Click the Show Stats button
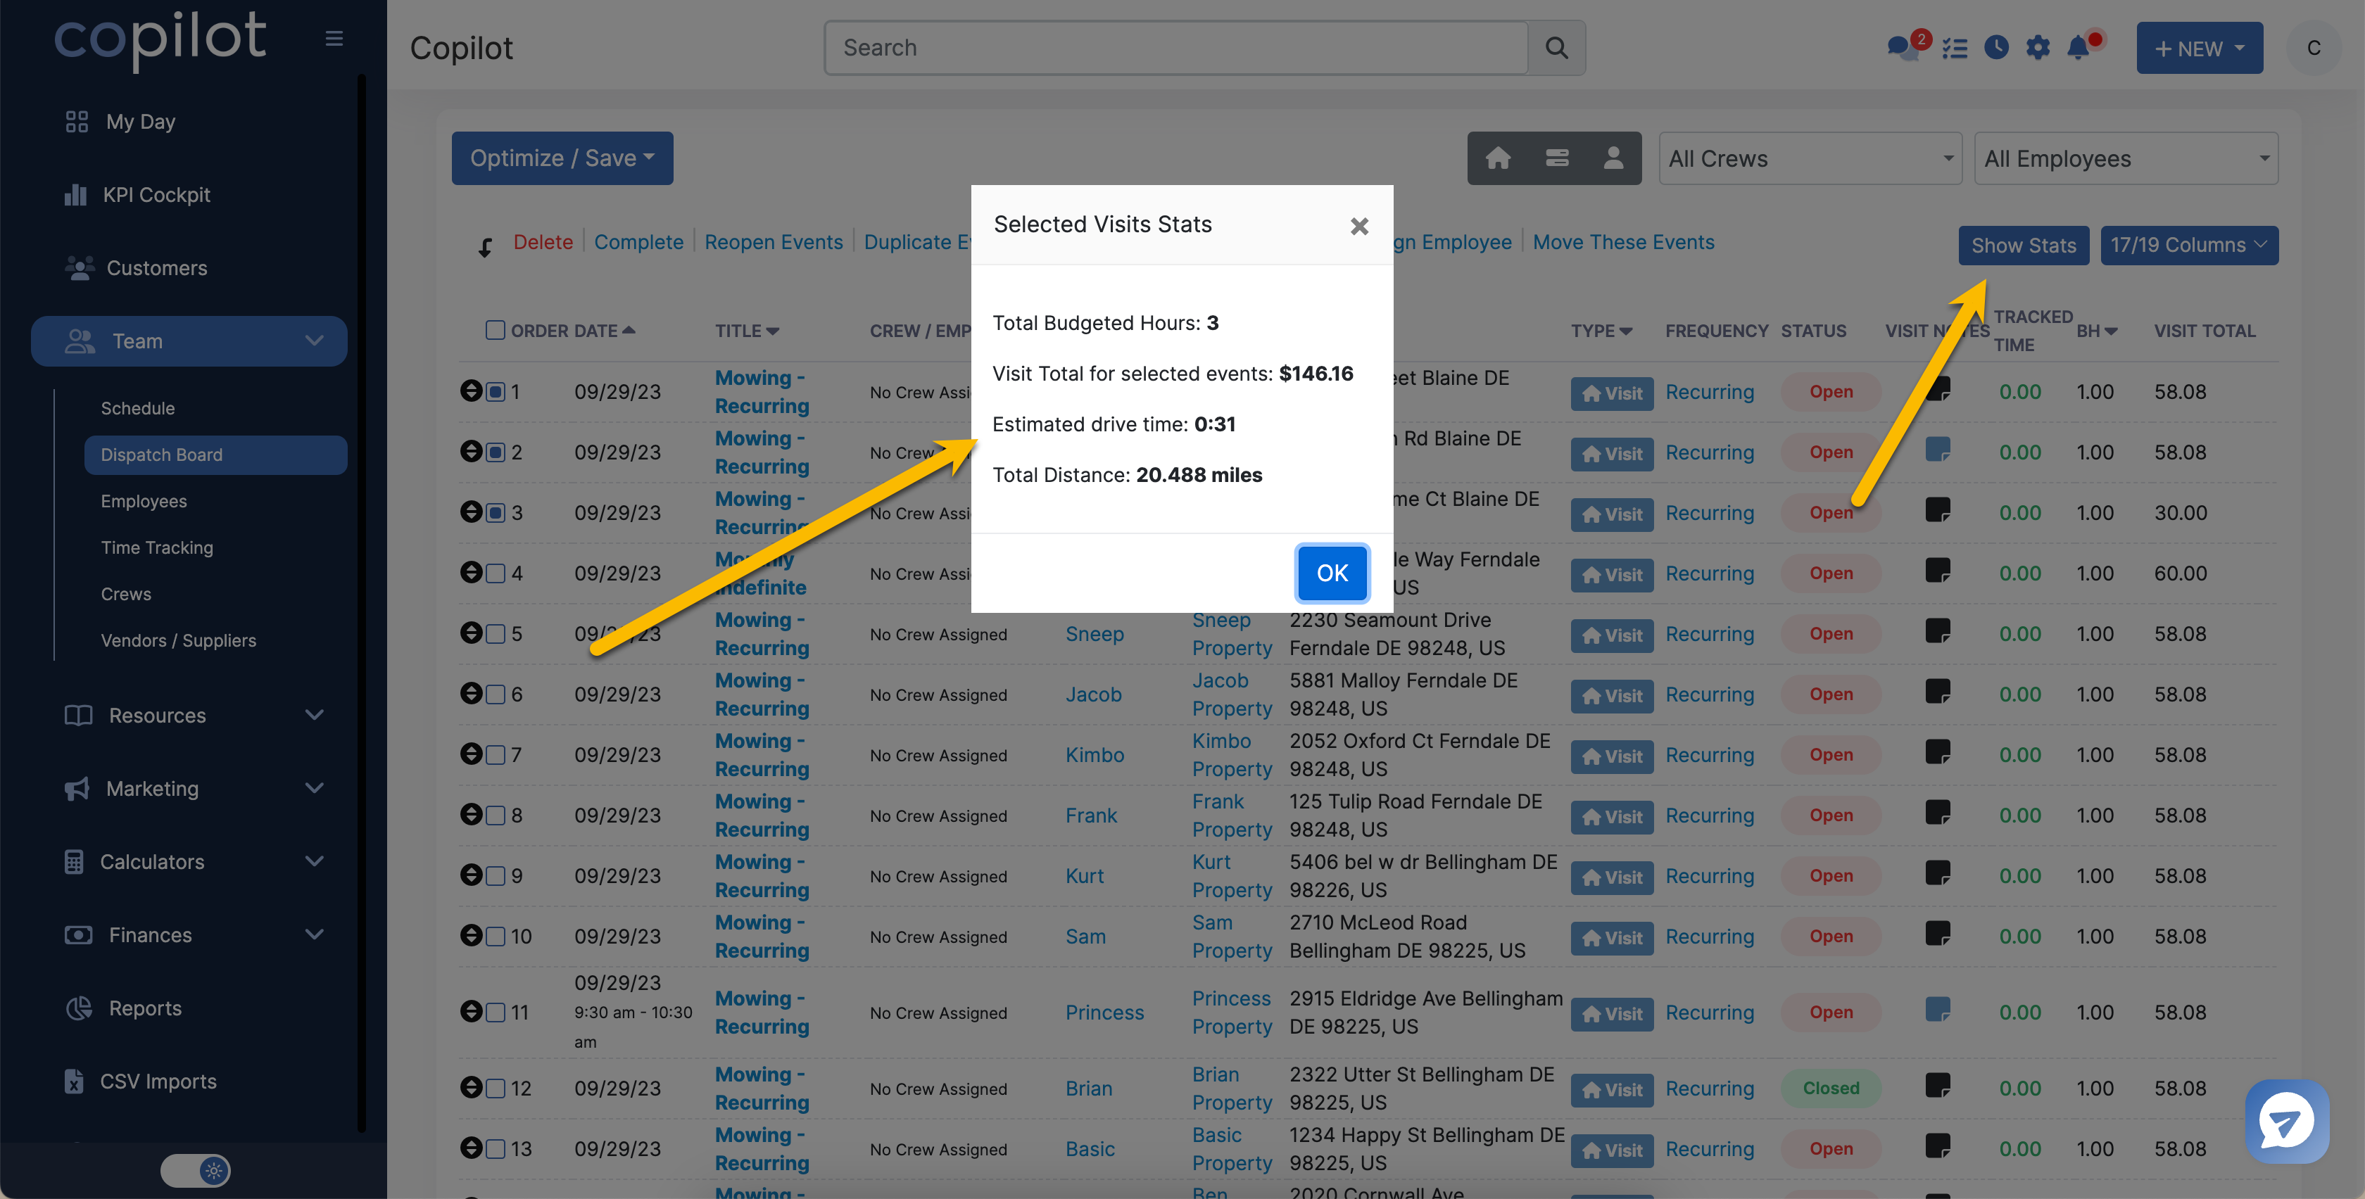2365x1199 pixels. (x=2022, y=245)
